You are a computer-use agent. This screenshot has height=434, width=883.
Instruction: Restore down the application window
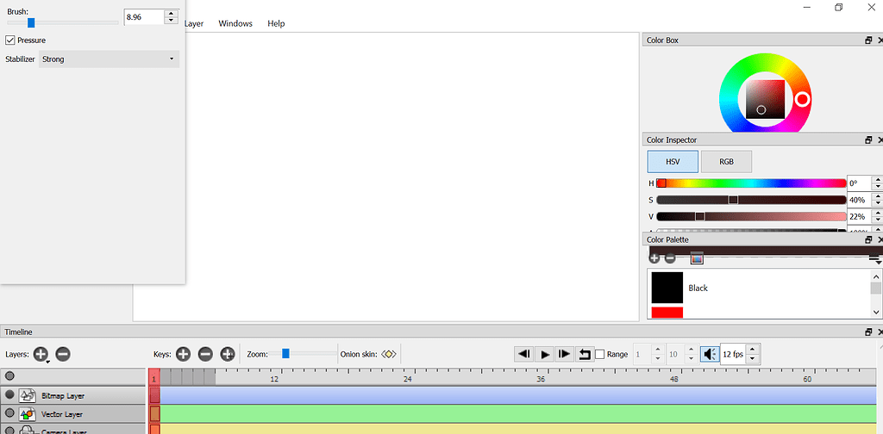[838, 7]
